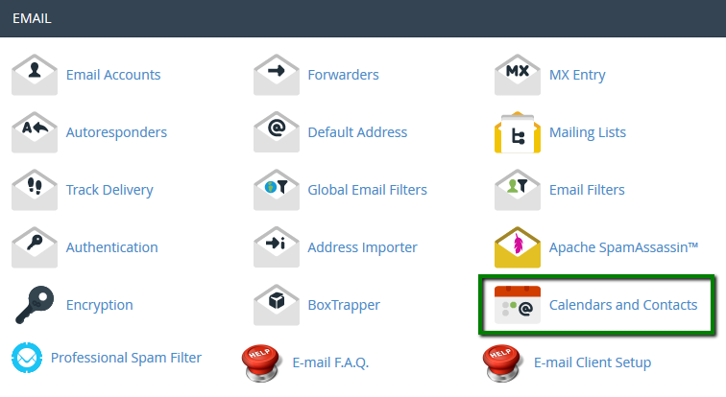Image resolution: width=726 pixels, height=397 pixels.
Task: Open the Calendars and Contacts calendar icon
Action: point(518,305)
